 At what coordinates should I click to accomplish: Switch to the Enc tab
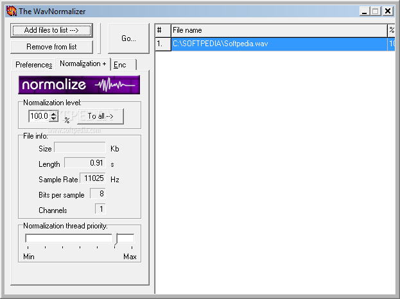pyautogui.click(x=123, y=65)
